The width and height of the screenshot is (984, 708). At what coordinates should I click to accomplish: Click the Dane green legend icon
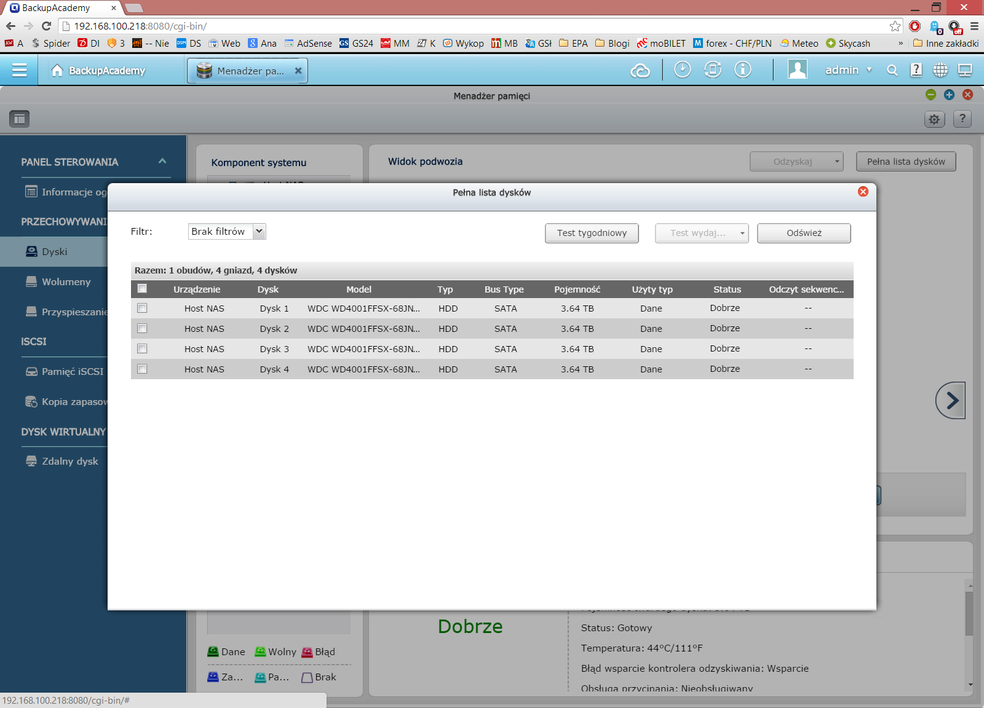click(213, 651)
